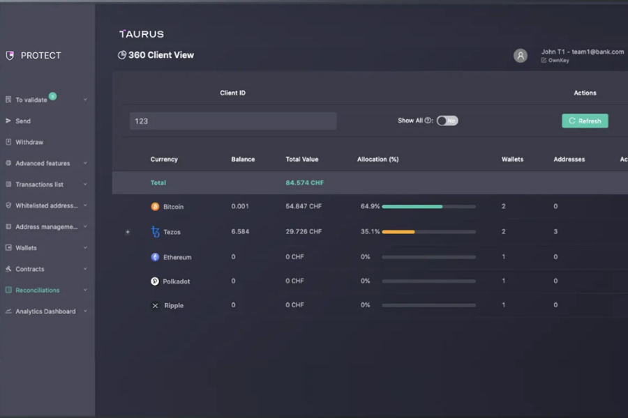This screenshot has width=628, height=418.
Task: Click the Contracts sidebar icon
Action: point(8,269)
